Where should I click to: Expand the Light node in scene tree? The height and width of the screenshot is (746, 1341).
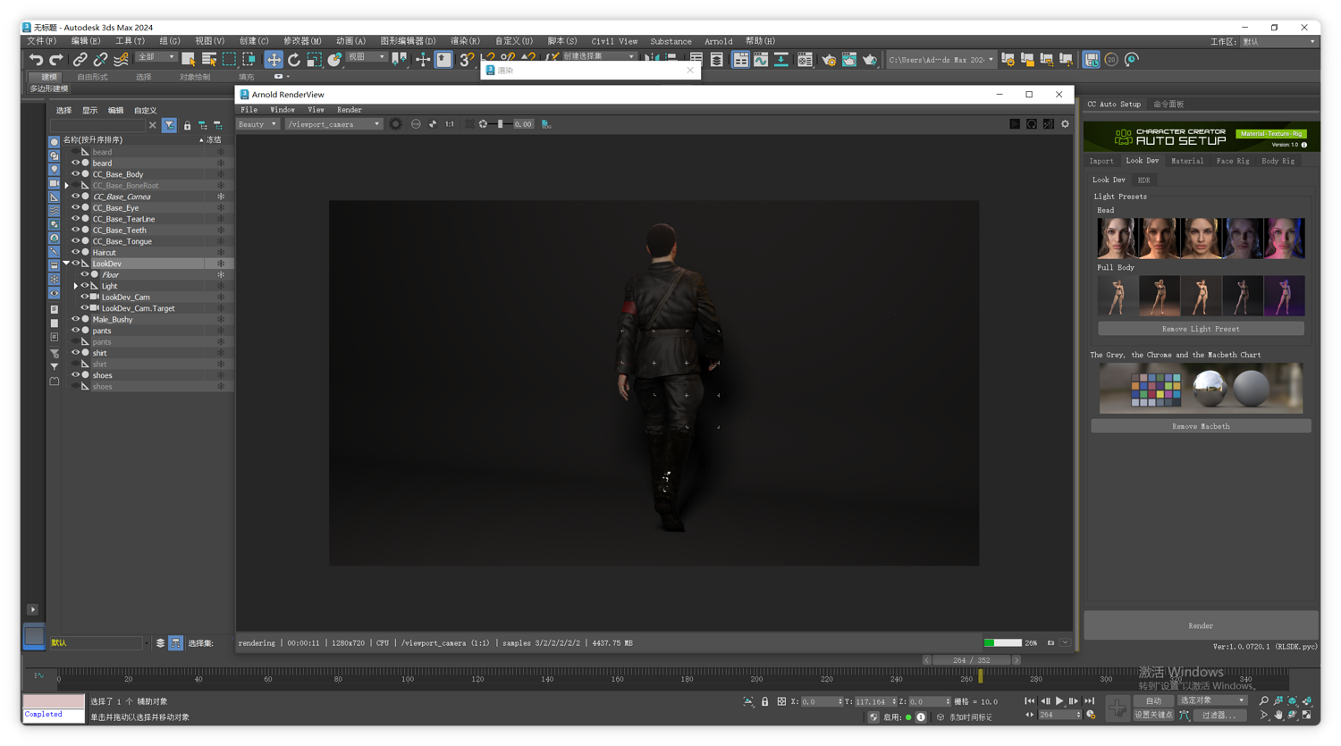(x=75, y=286)
